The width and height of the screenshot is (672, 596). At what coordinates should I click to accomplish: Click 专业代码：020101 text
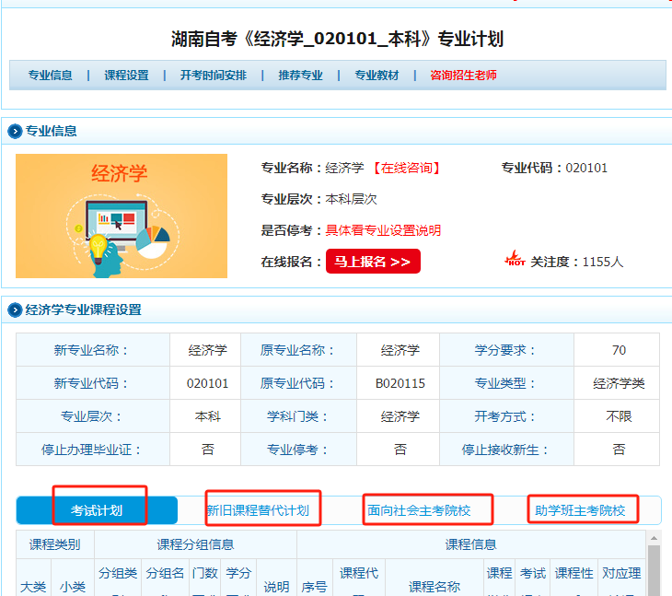tap(554, 168)
